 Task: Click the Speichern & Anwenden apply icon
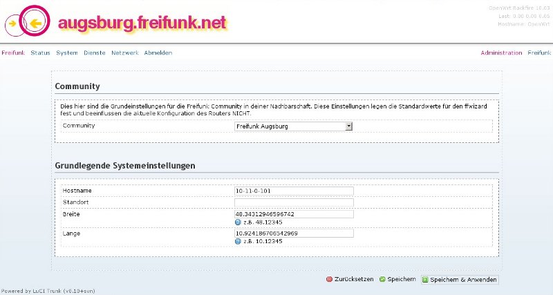tap(426, 280)
